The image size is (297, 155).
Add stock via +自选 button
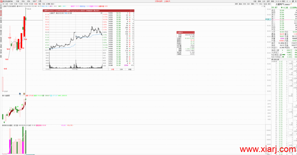tap(265, 4)
